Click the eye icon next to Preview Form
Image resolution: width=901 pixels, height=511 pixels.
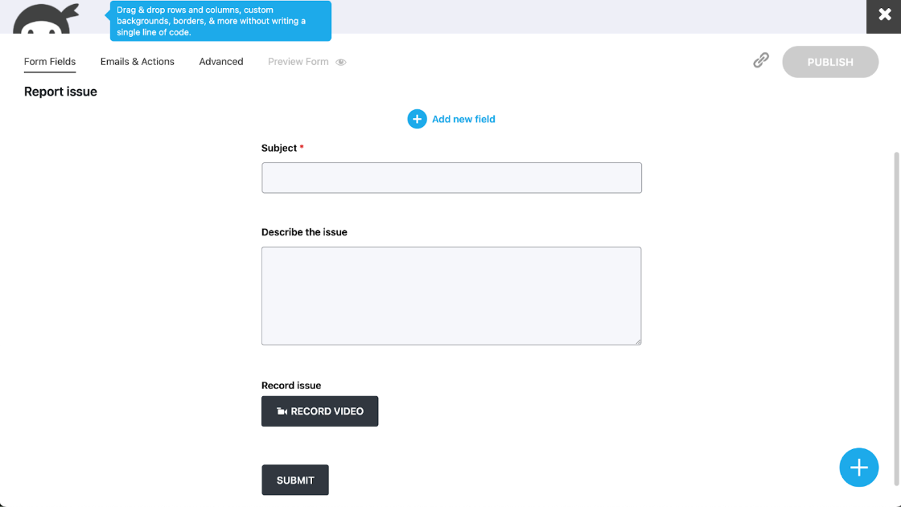(x=340, y=61)
